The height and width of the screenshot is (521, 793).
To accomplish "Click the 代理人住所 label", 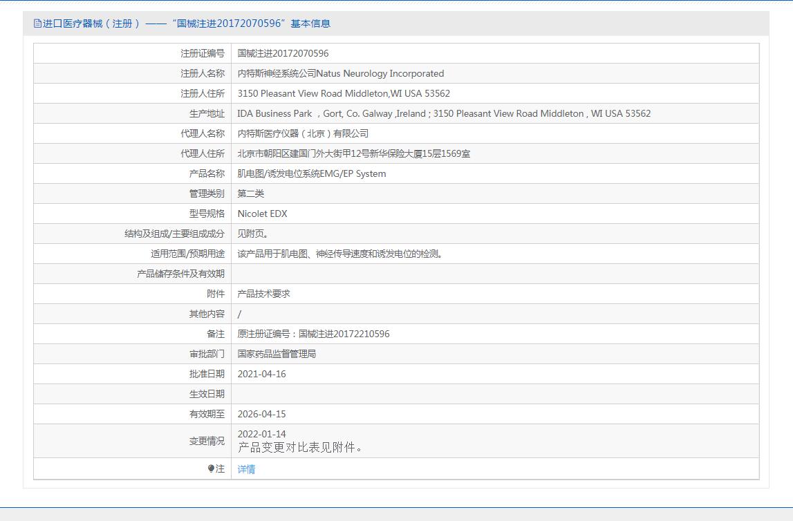I will (x=203, y=153).
